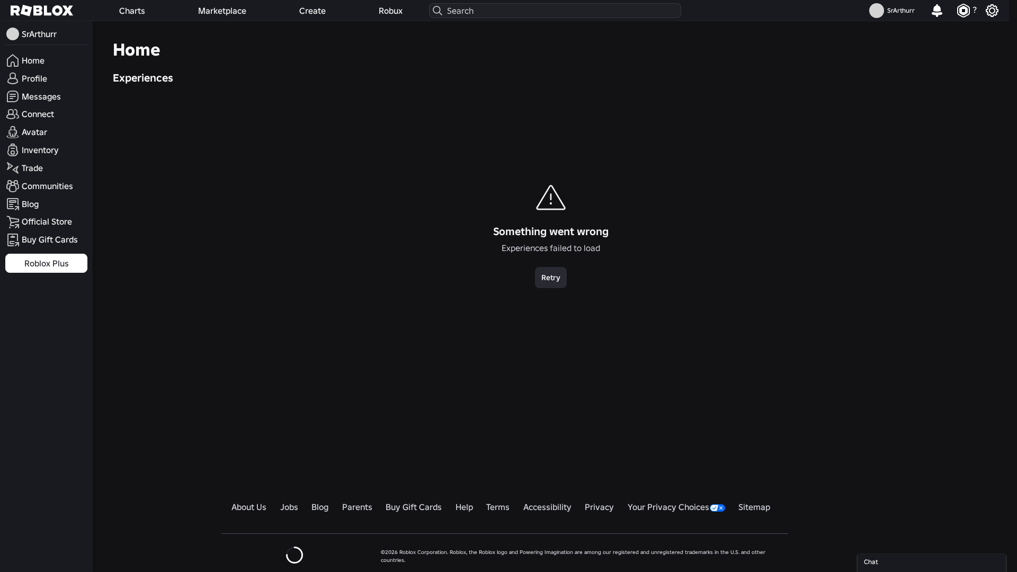Click the search magnifier icon
The height and width of the screenshot is (572, 1017).
pos(438,11)
